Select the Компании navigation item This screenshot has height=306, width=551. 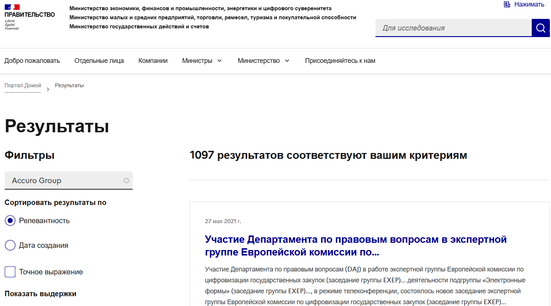pyautogui.click(x=153, y=61)
